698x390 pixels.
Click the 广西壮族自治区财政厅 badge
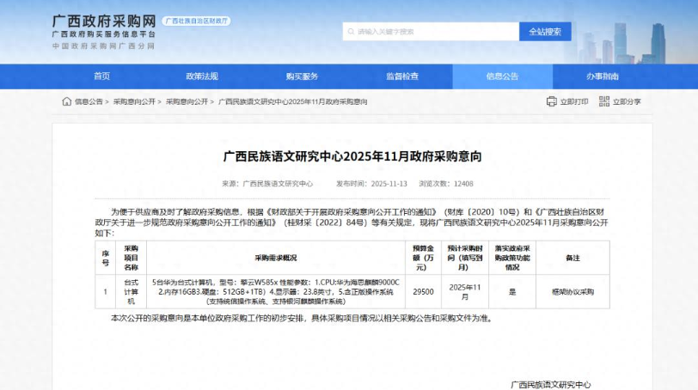(197, 19)
